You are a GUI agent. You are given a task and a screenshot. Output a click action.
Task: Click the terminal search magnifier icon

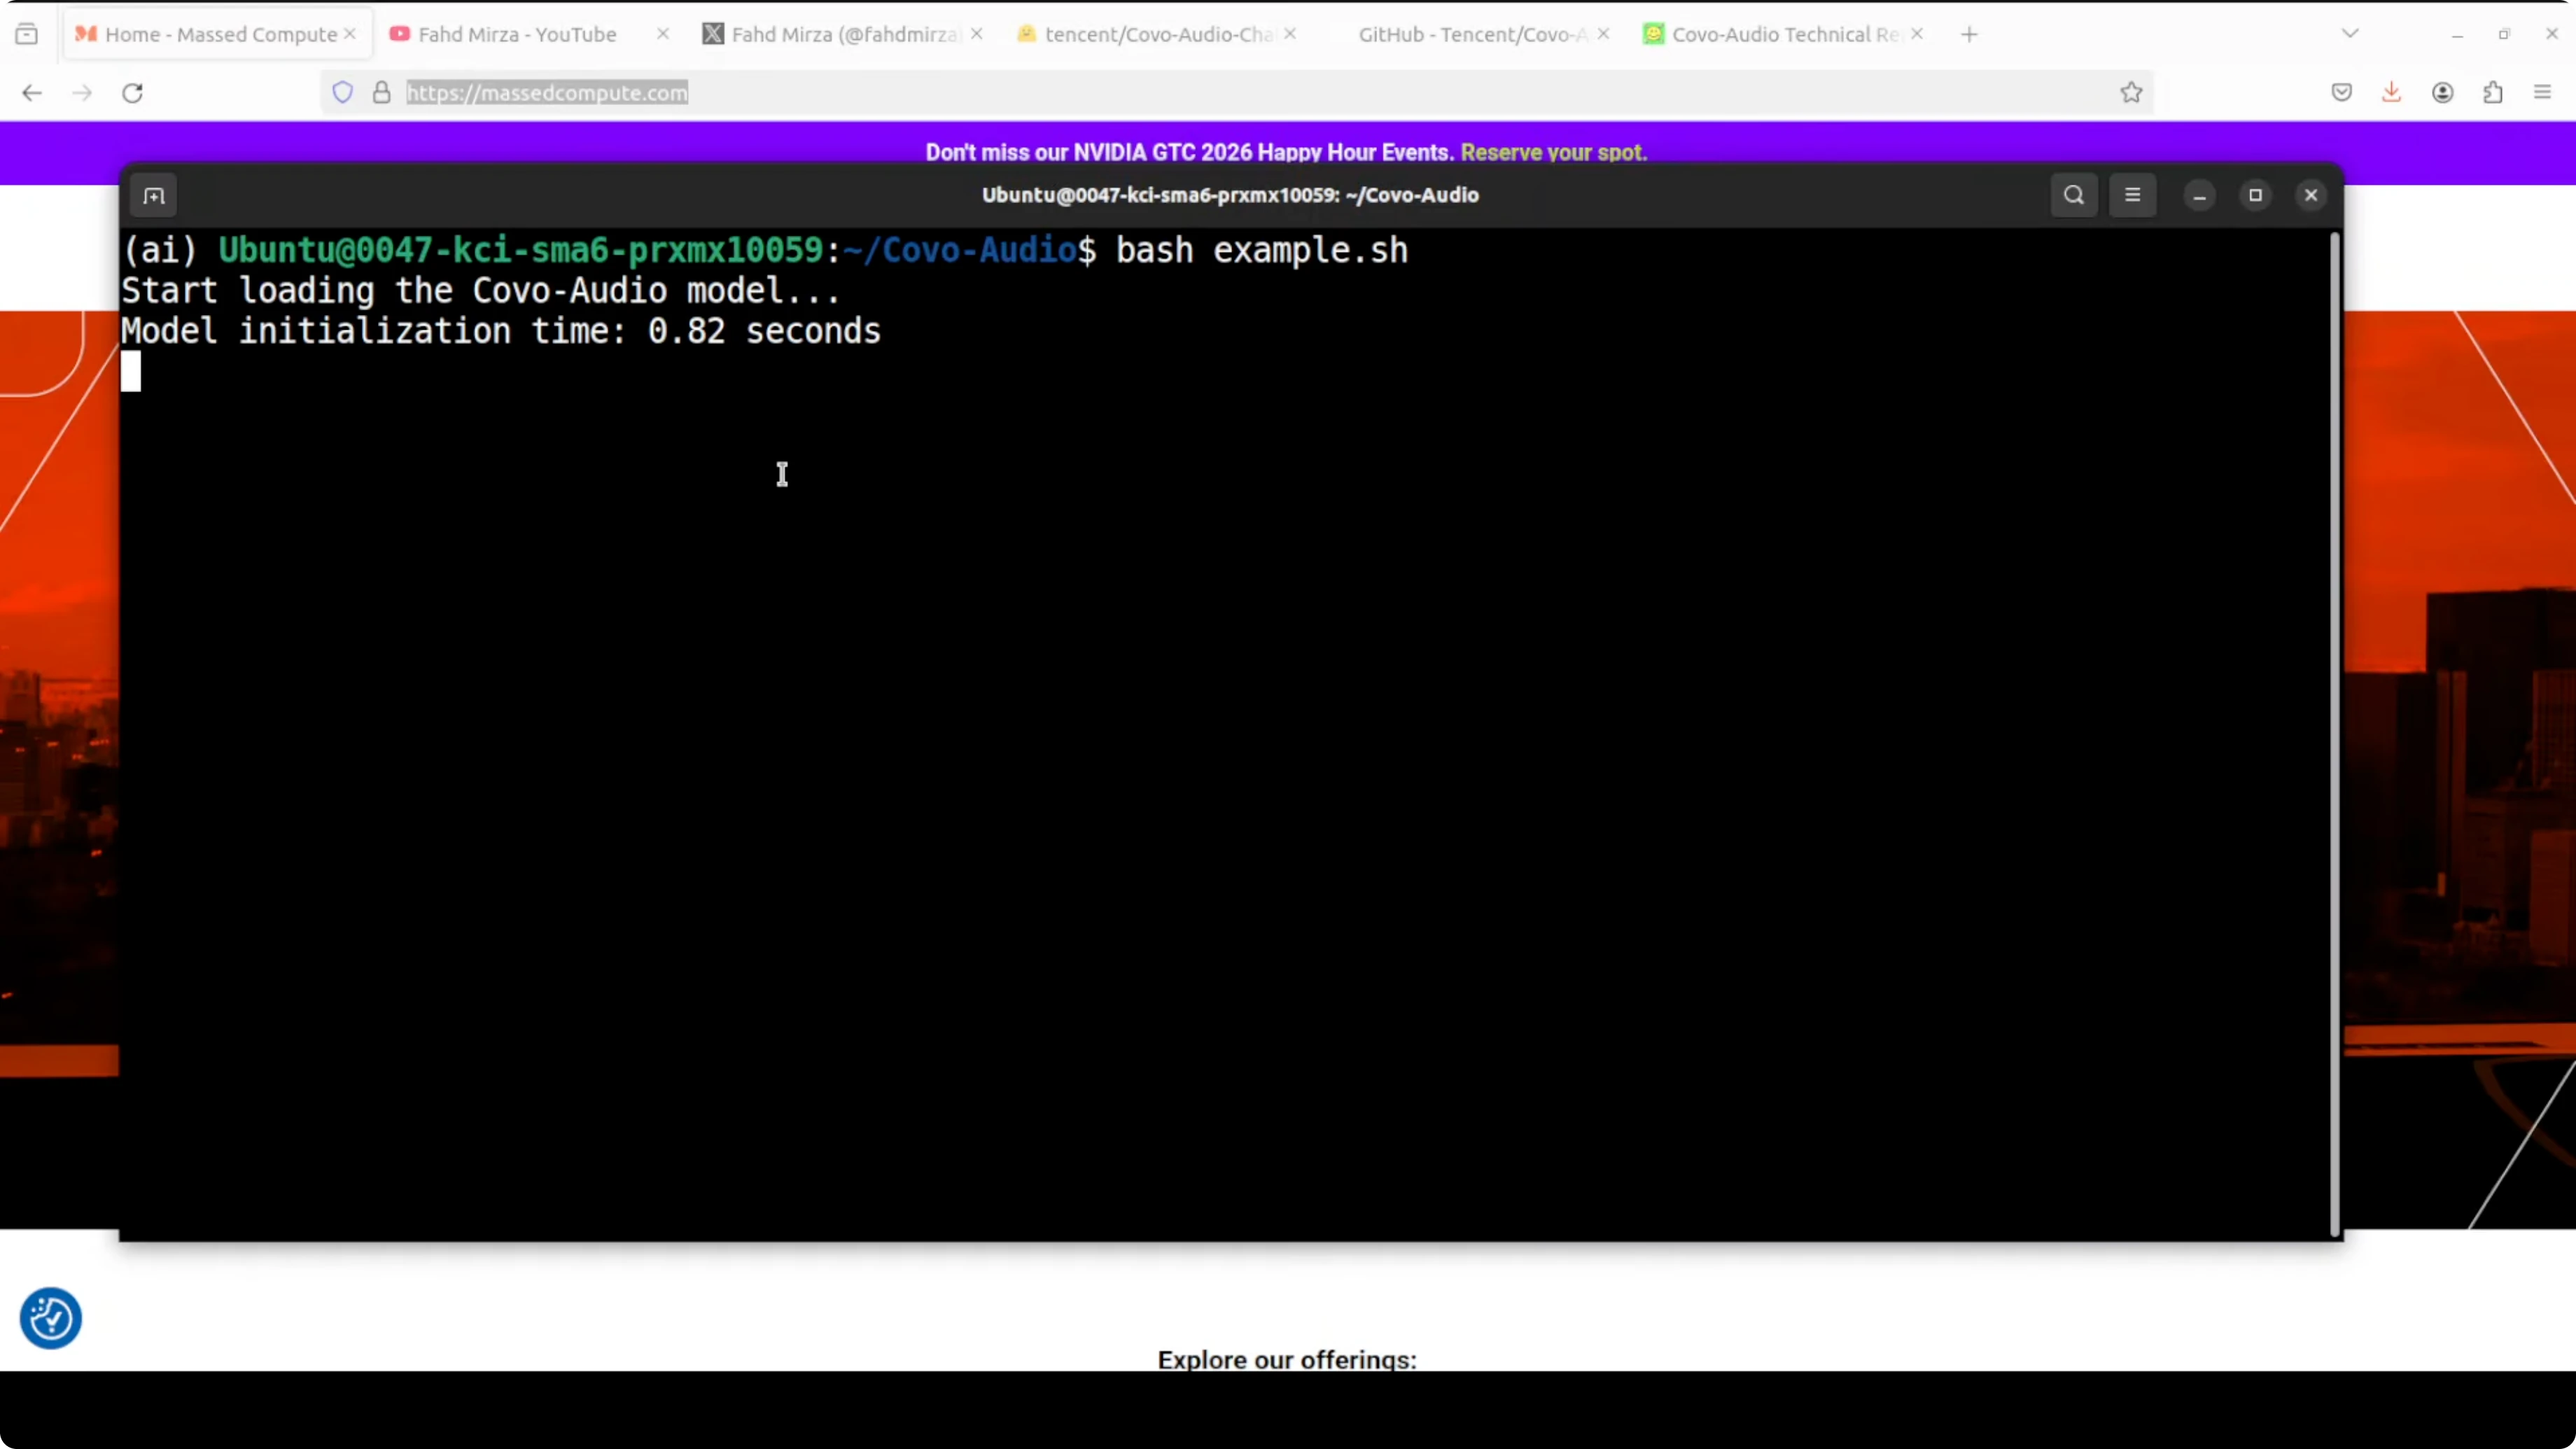pyautogui.click(x=2073, y=195)
